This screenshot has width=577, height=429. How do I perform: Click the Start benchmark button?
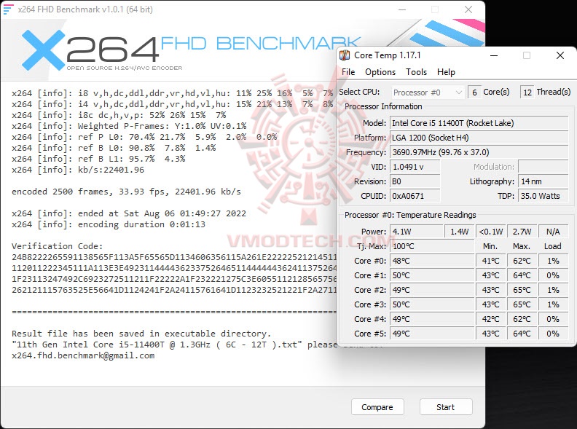pyautogui.click(x=446, y=407)
